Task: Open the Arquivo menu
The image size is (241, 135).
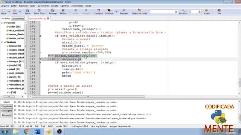Action: [5, 6]
